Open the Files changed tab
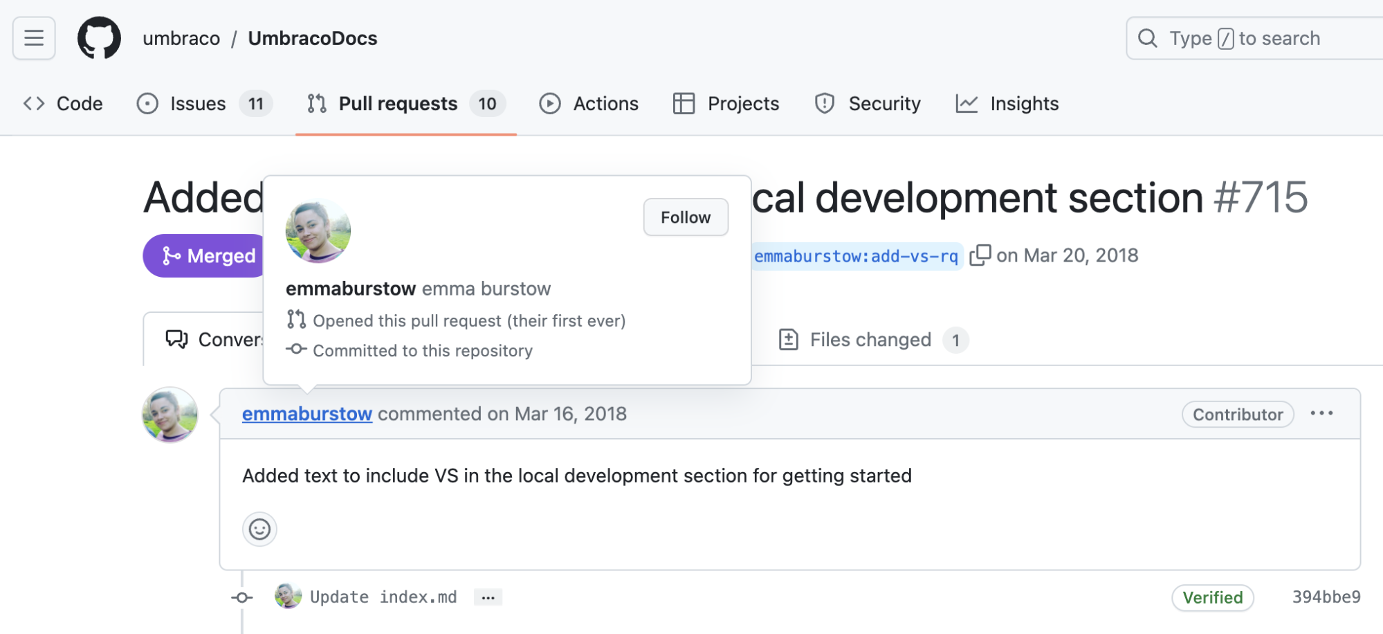Image resolution: width=1383 pixels, height=634 pixels. [x=873, y=340]
